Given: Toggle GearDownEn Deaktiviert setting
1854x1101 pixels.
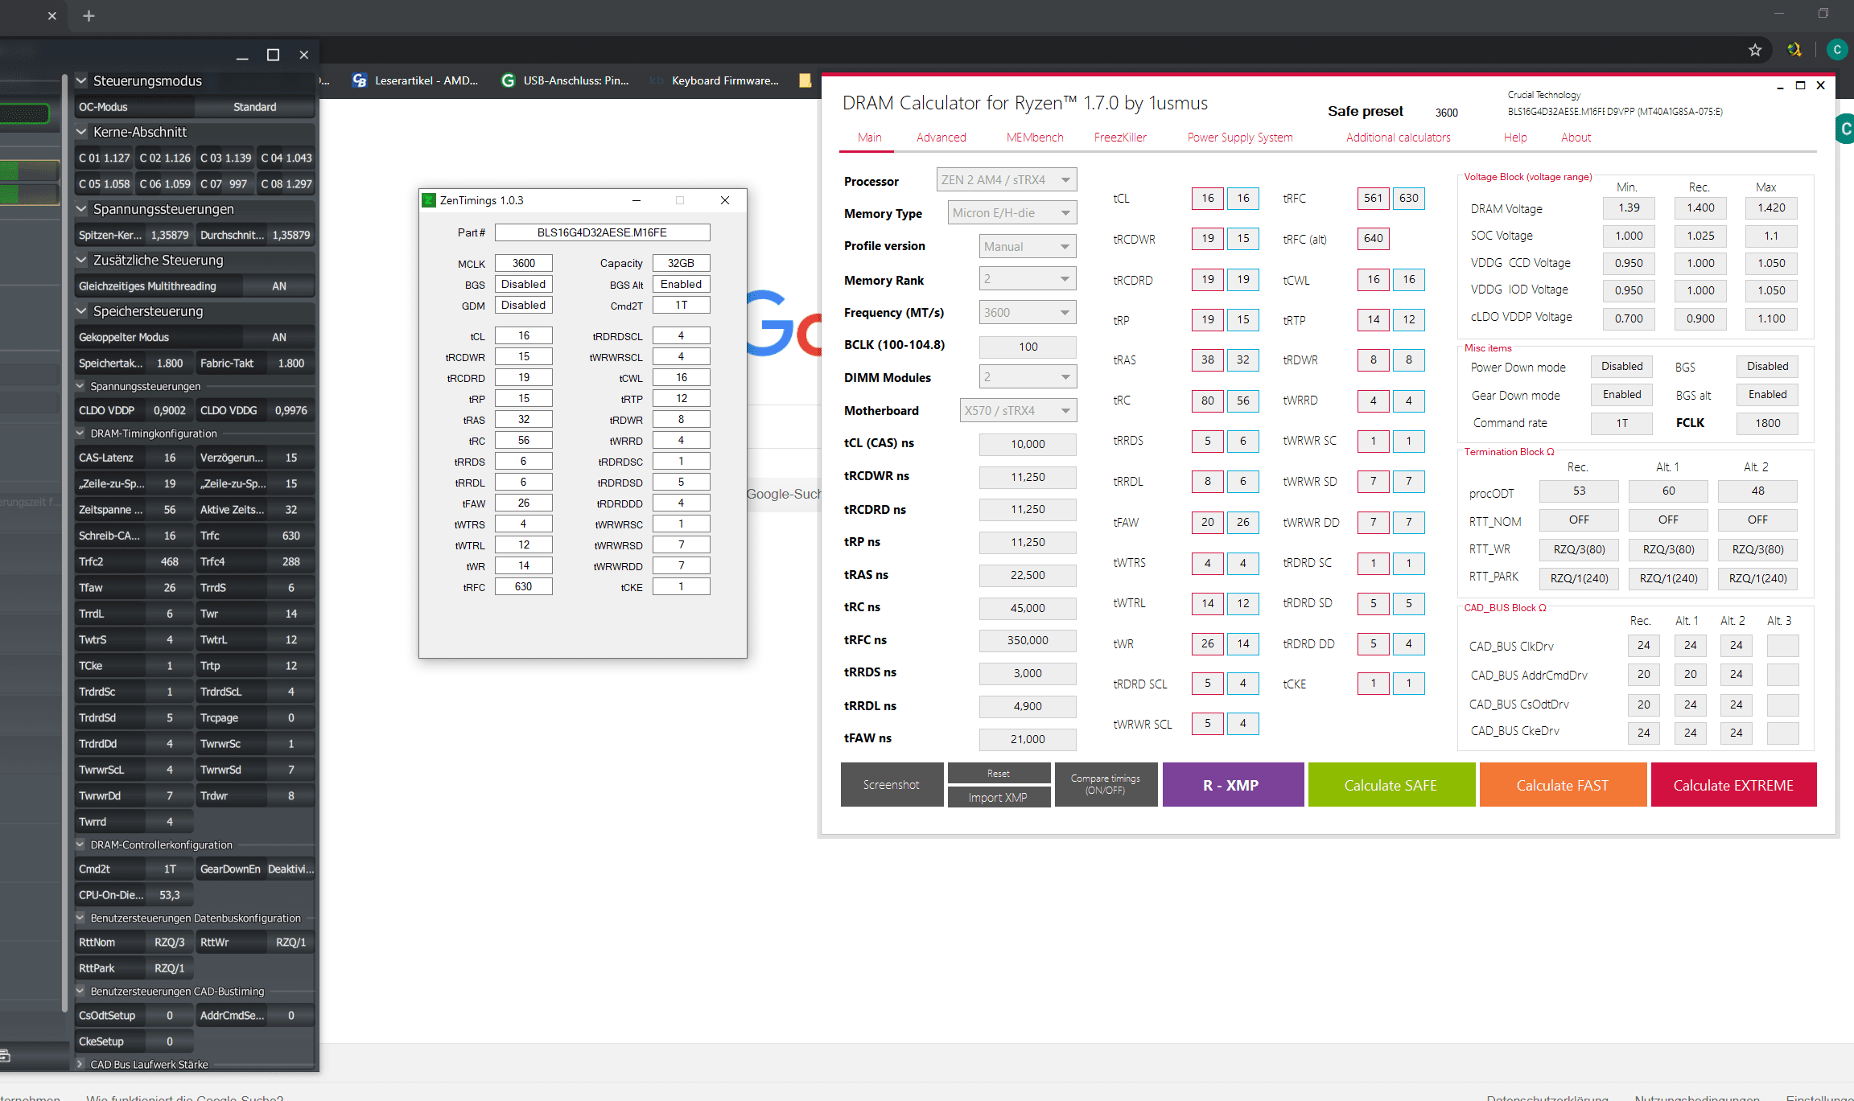Looking at the screenshot, I should pos(290,869).
